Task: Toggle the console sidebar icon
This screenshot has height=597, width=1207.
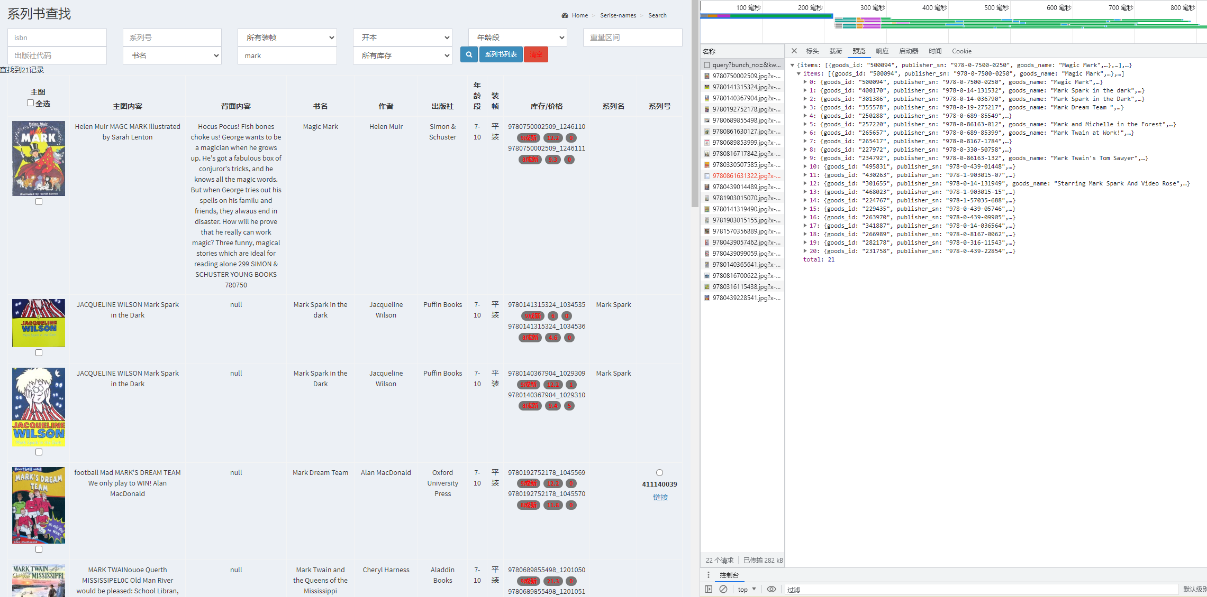Action: tap(709, 589)
